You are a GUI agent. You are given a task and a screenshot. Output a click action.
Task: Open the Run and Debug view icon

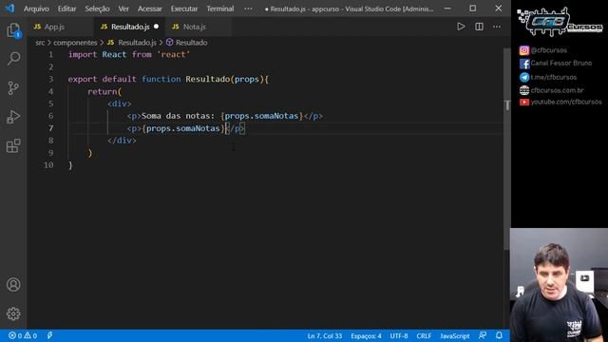tap(13, 117)
